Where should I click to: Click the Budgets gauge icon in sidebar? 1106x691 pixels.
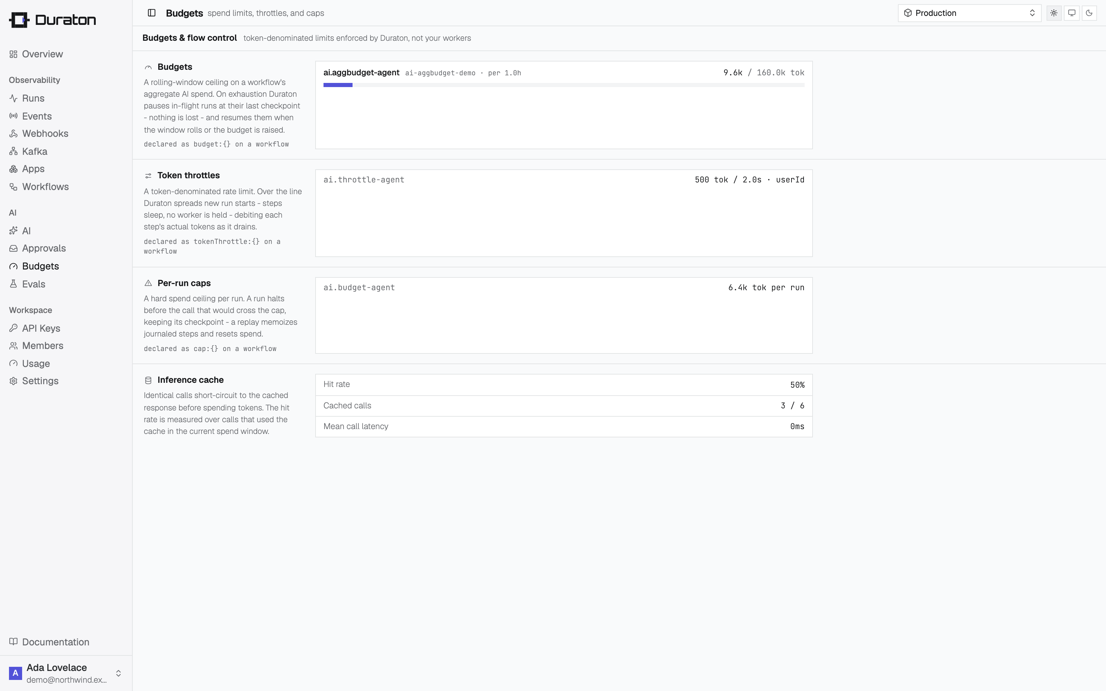point(13,266)
